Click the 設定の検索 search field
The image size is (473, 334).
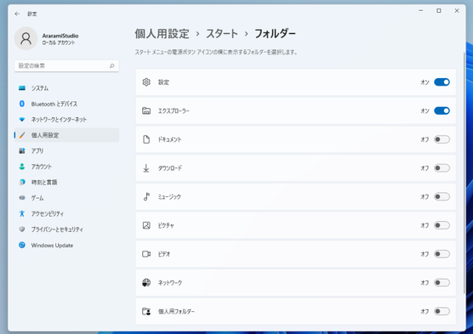(66, 65)
